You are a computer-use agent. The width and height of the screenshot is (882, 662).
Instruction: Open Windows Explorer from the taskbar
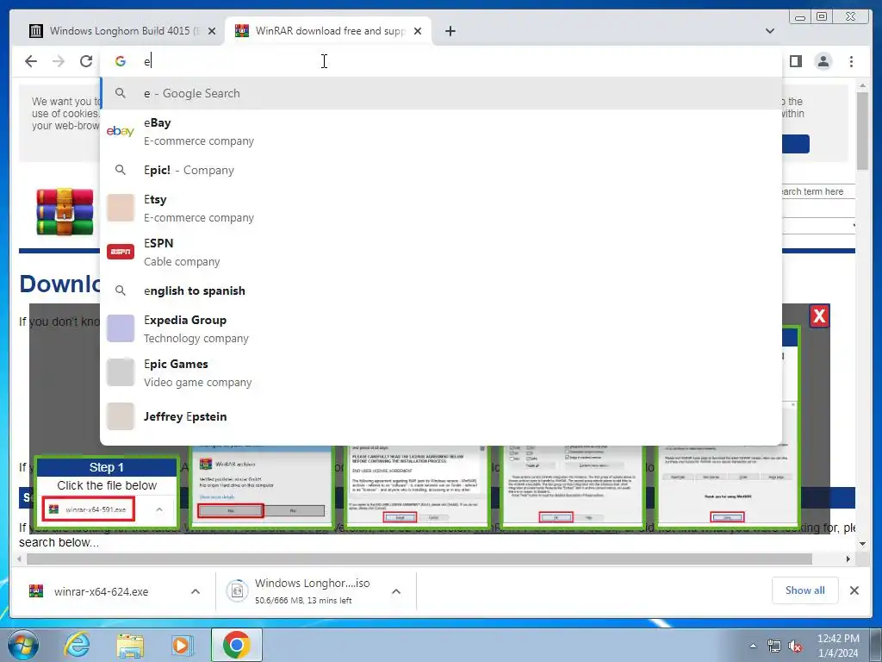[130, 645]
